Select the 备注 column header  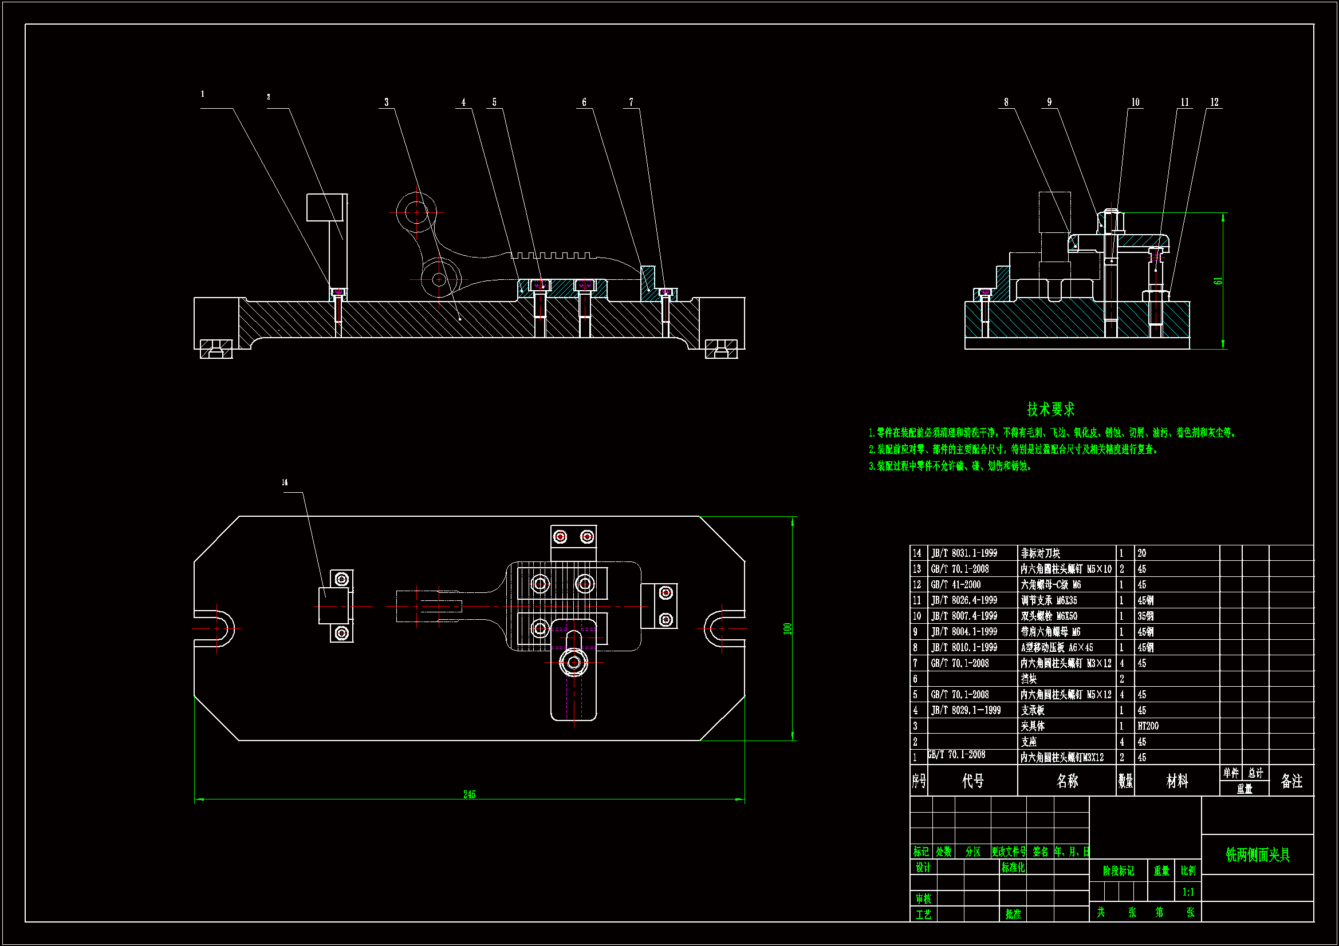click(1291, 781)
